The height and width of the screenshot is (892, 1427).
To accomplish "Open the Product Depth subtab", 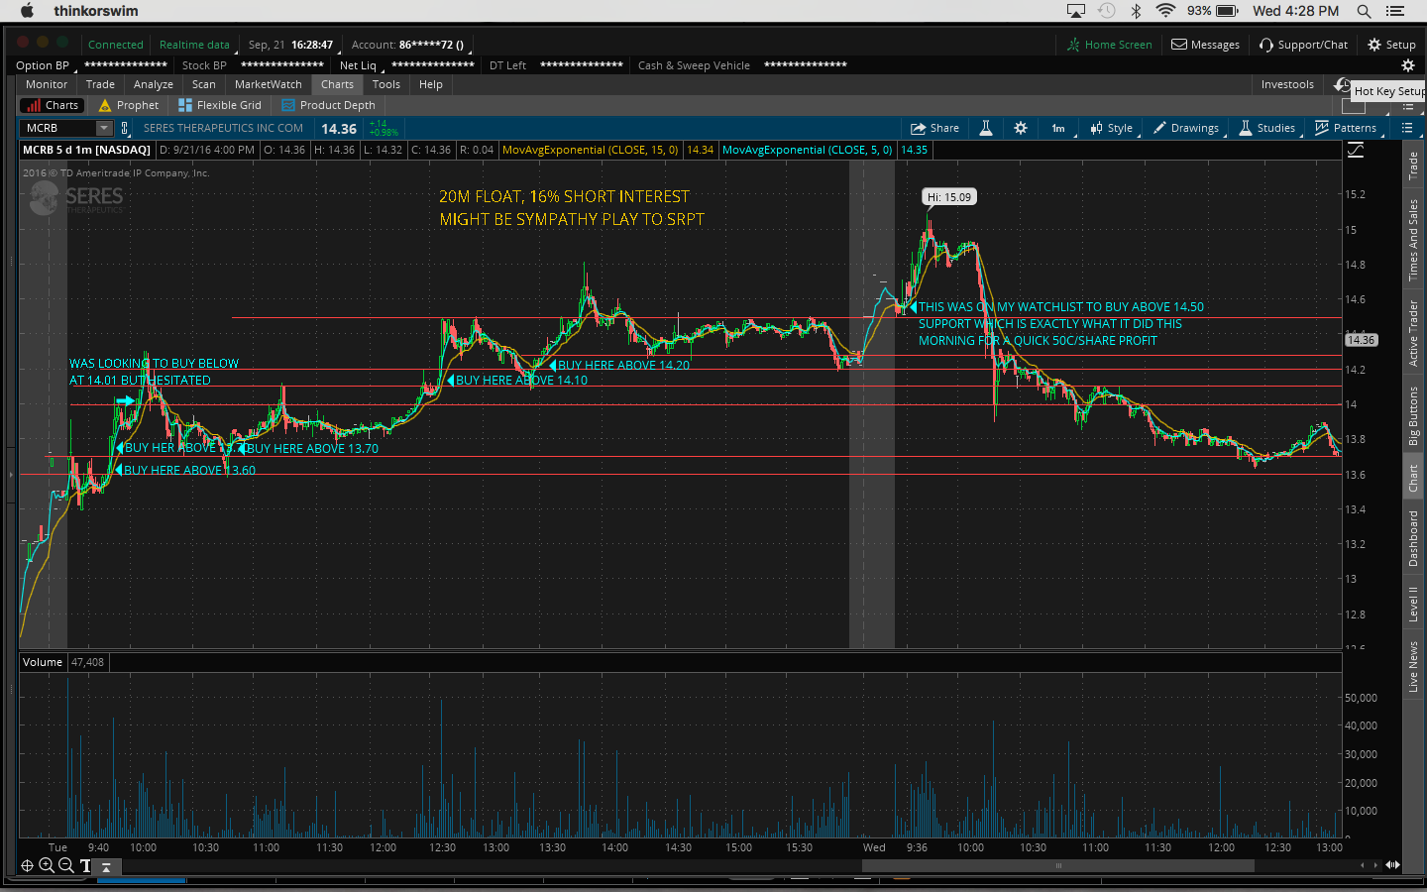I will [x=329, y=105].
